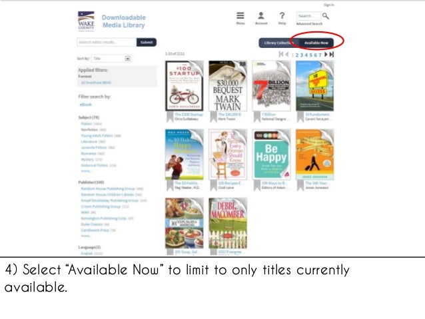425x319 pixels.
Task: Go to the last results page arrow
Action: [x=332, y=55]
